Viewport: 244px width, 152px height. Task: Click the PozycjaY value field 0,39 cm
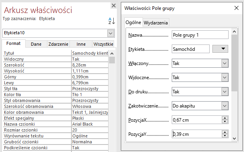(197, 134)
